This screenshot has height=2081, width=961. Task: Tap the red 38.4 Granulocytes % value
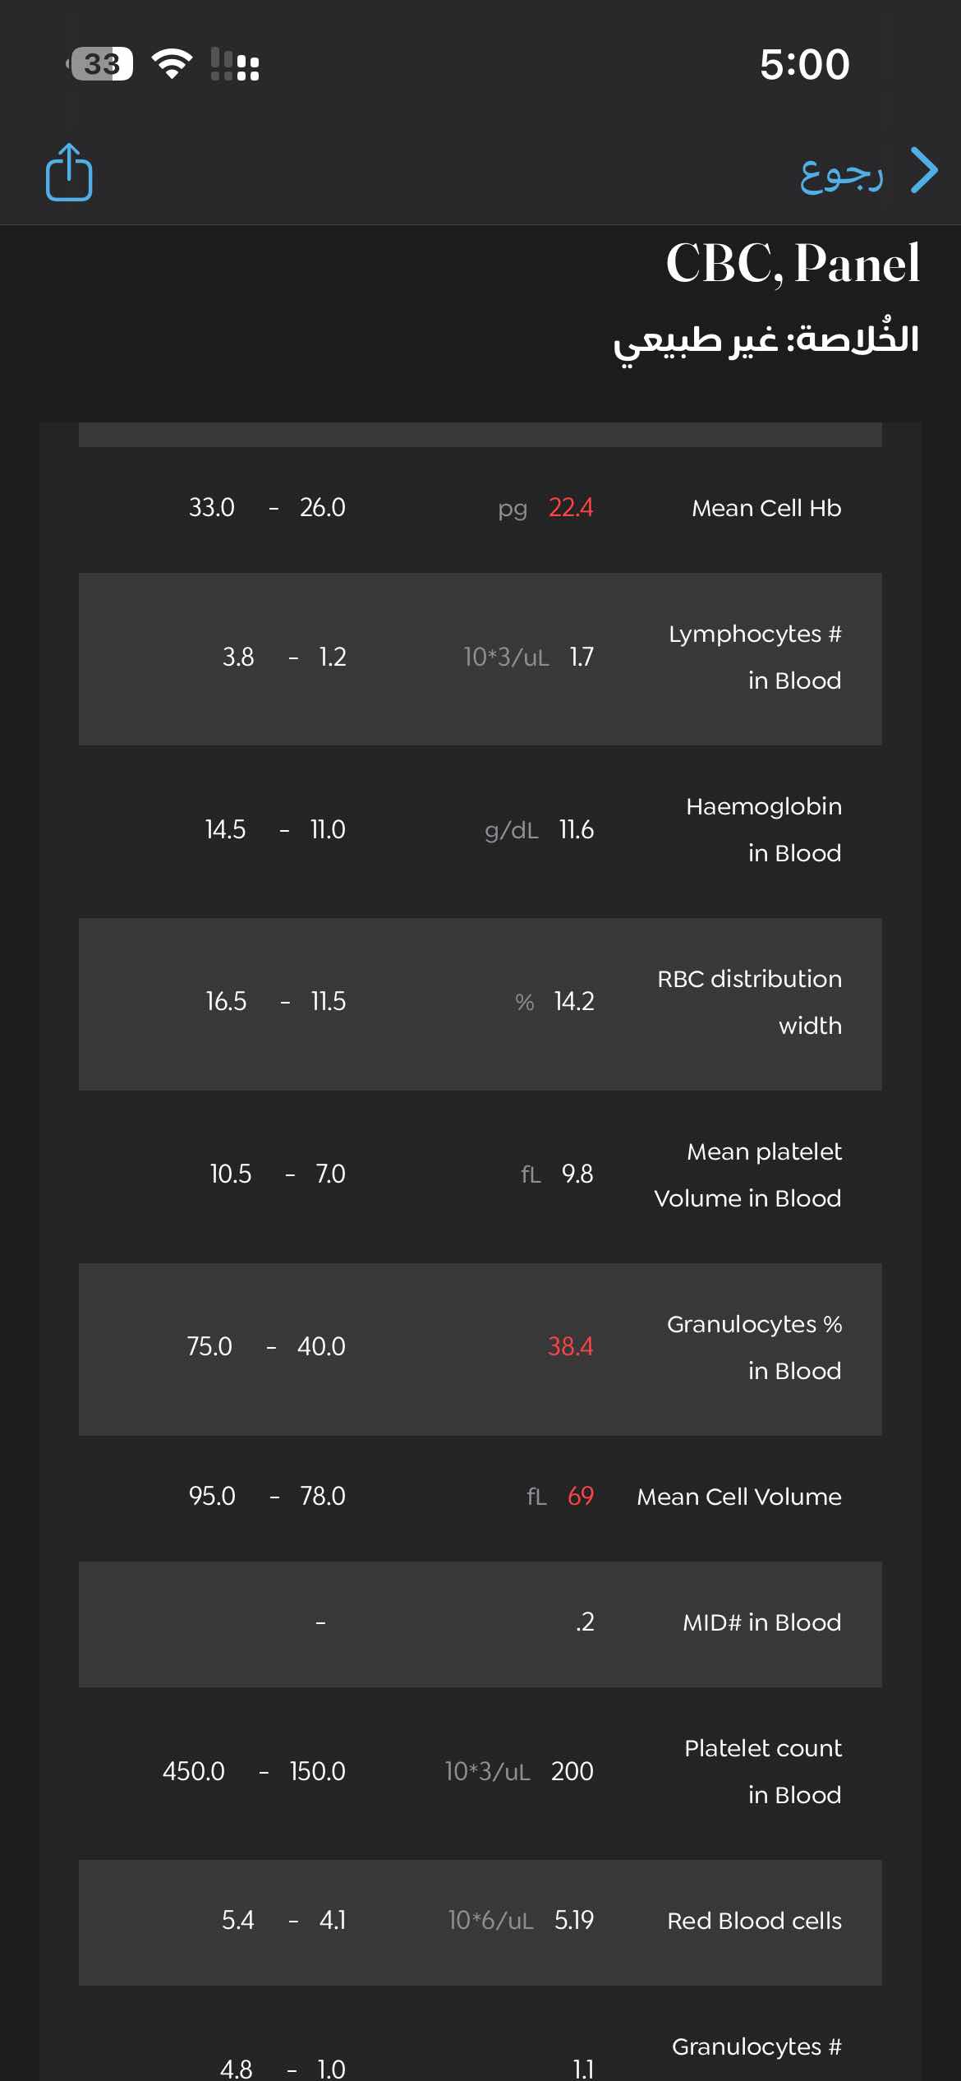(x=570, y=1346)
